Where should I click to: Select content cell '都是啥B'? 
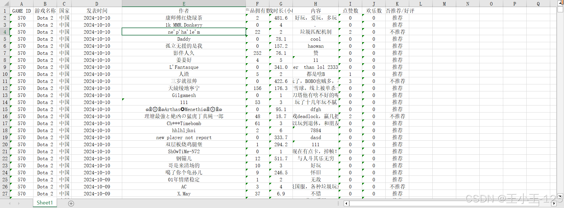[x=315, y=74]
